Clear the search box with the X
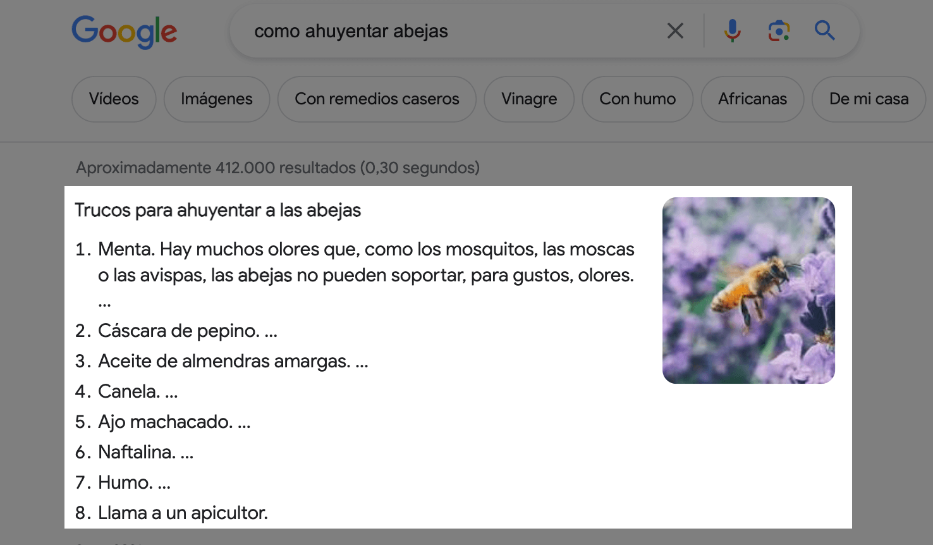Screen dimensions: 933x545 pos(675,30)
